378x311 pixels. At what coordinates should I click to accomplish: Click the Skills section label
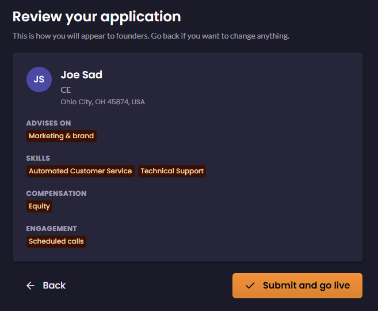[38, 158]
